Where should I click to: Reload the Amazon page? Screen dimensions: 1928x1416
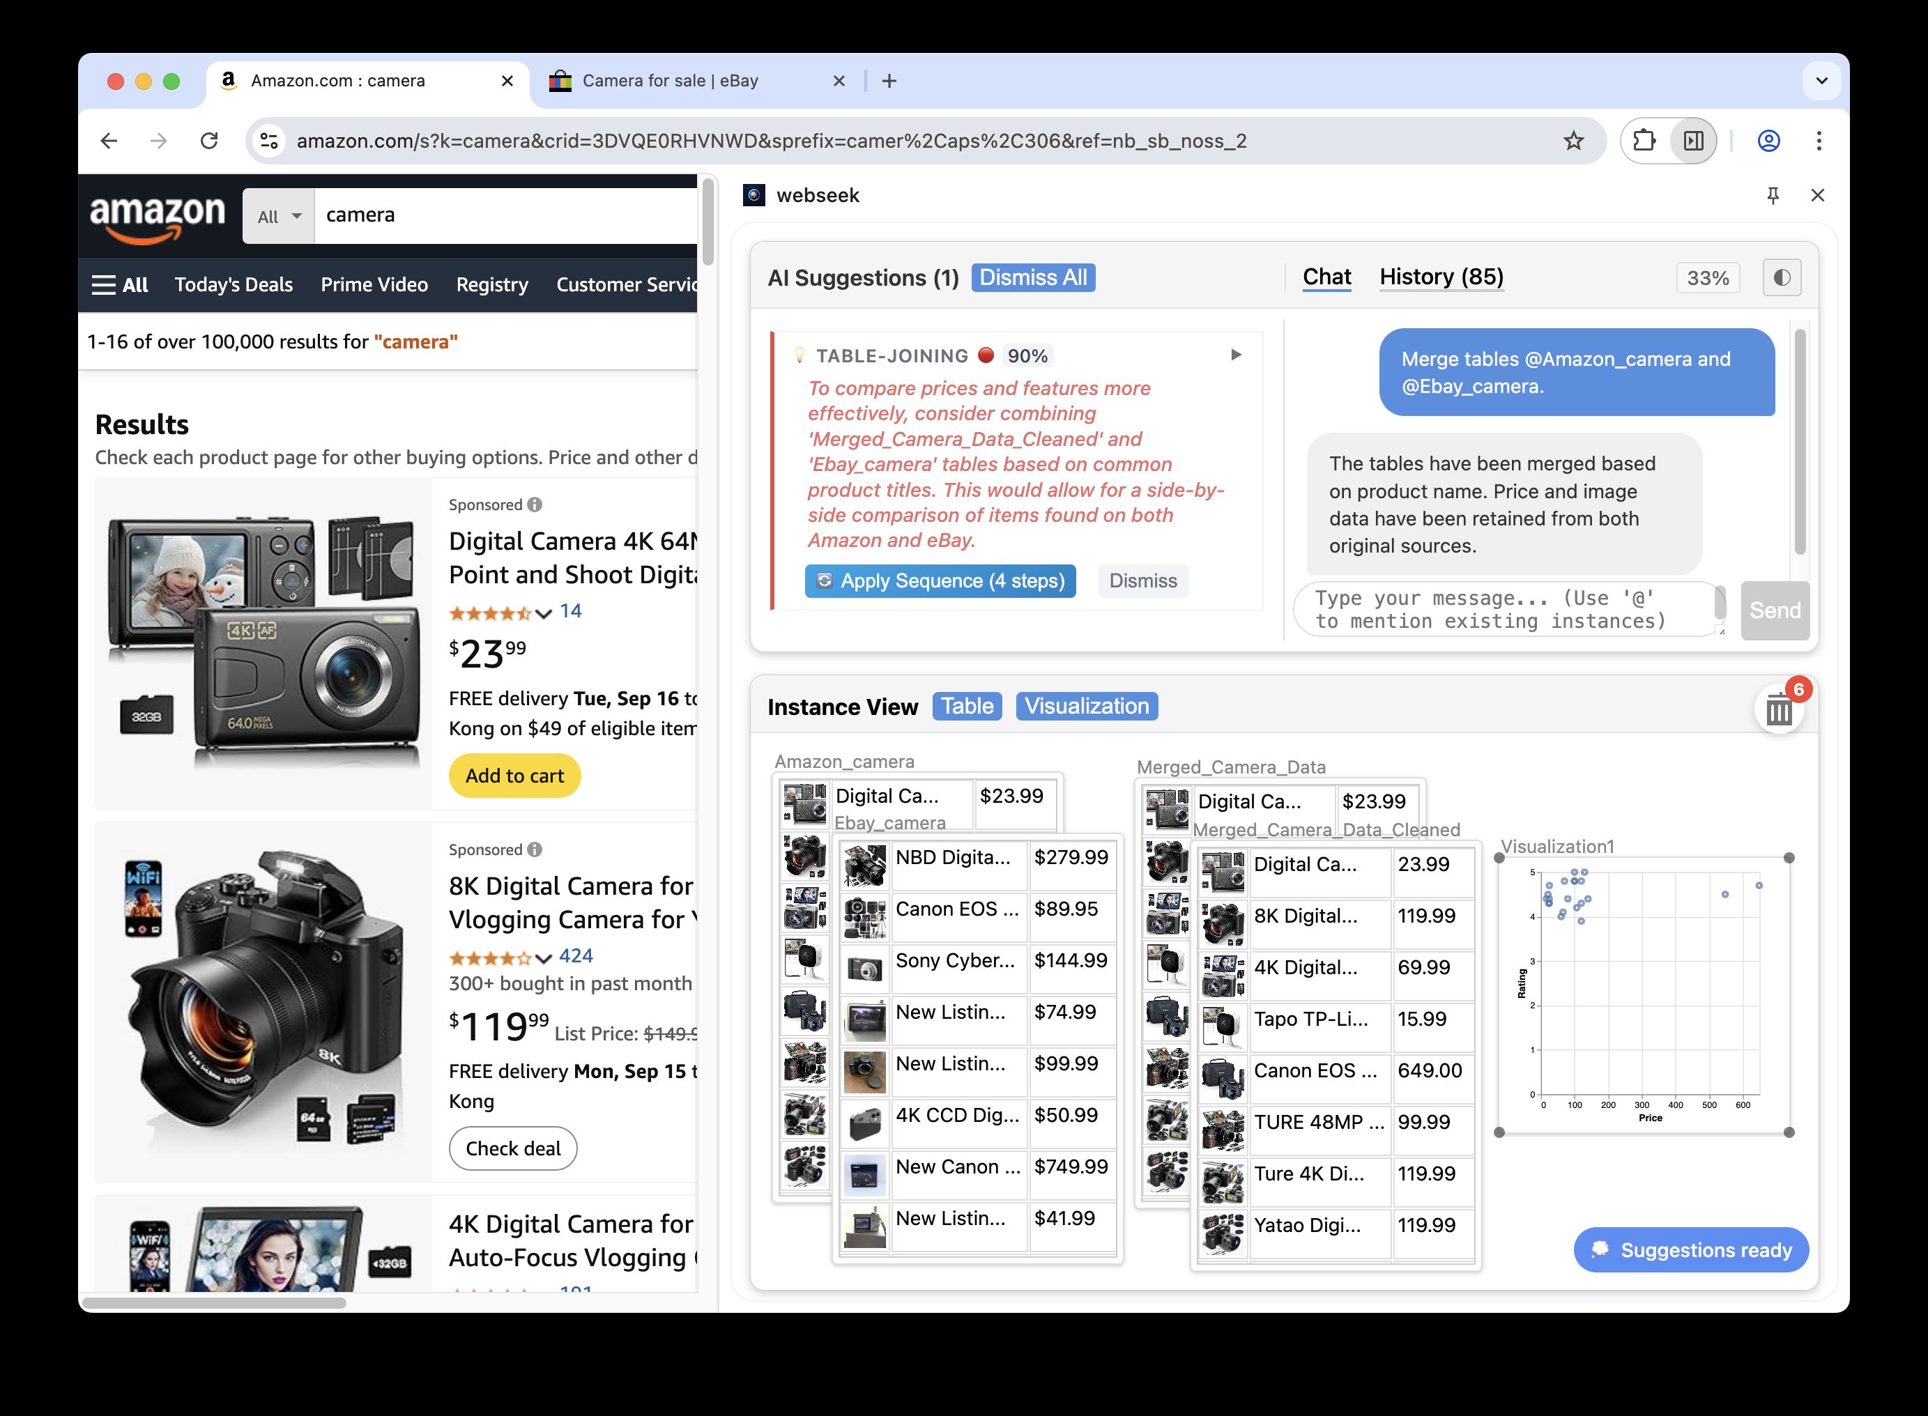209,141
